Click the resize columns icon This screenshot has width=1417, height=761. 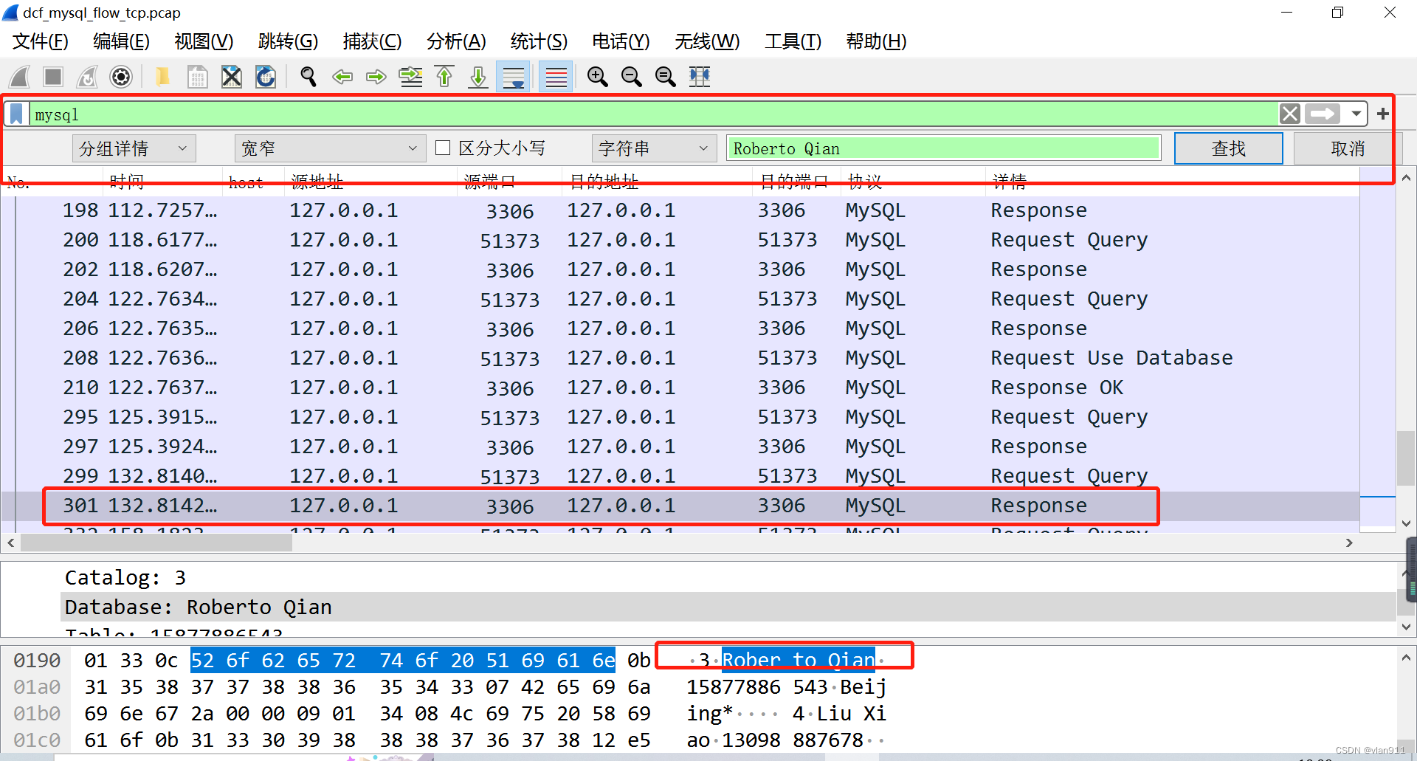699,77
